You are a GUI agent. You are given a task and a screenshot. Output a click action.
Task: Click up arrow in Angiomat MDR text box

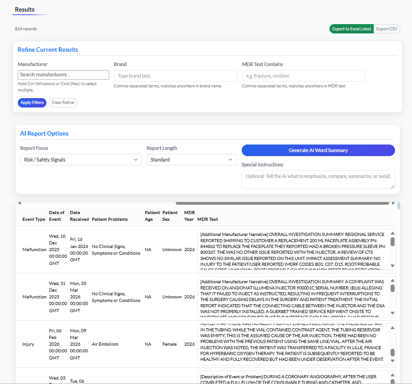(x=392, y=281)
